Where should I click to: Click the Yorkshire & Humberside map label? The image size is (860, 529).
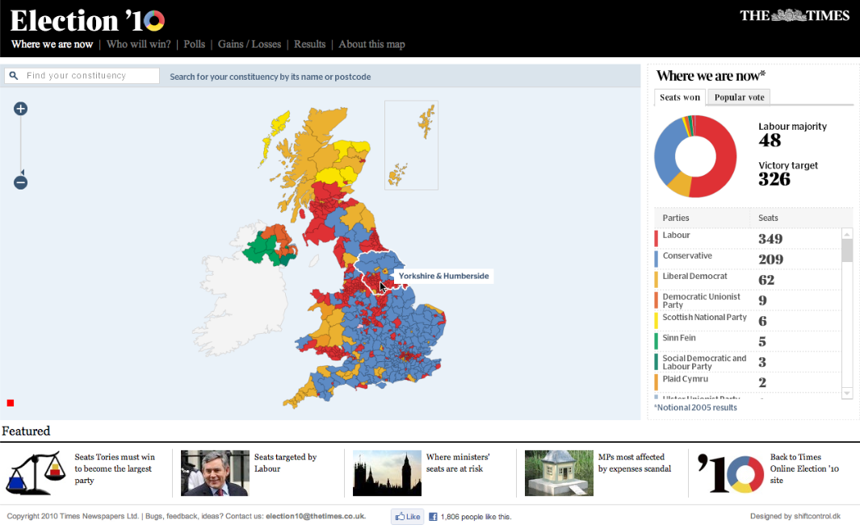(443, 276)
